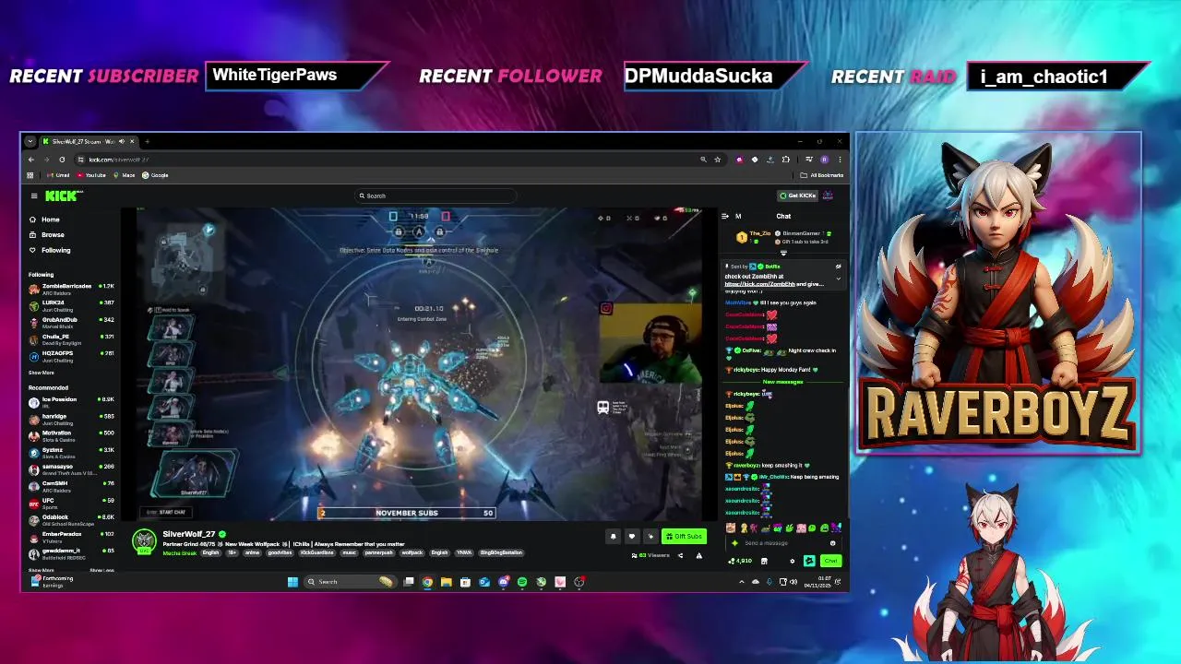Send message with green Chat button

(x=830, y=561)
